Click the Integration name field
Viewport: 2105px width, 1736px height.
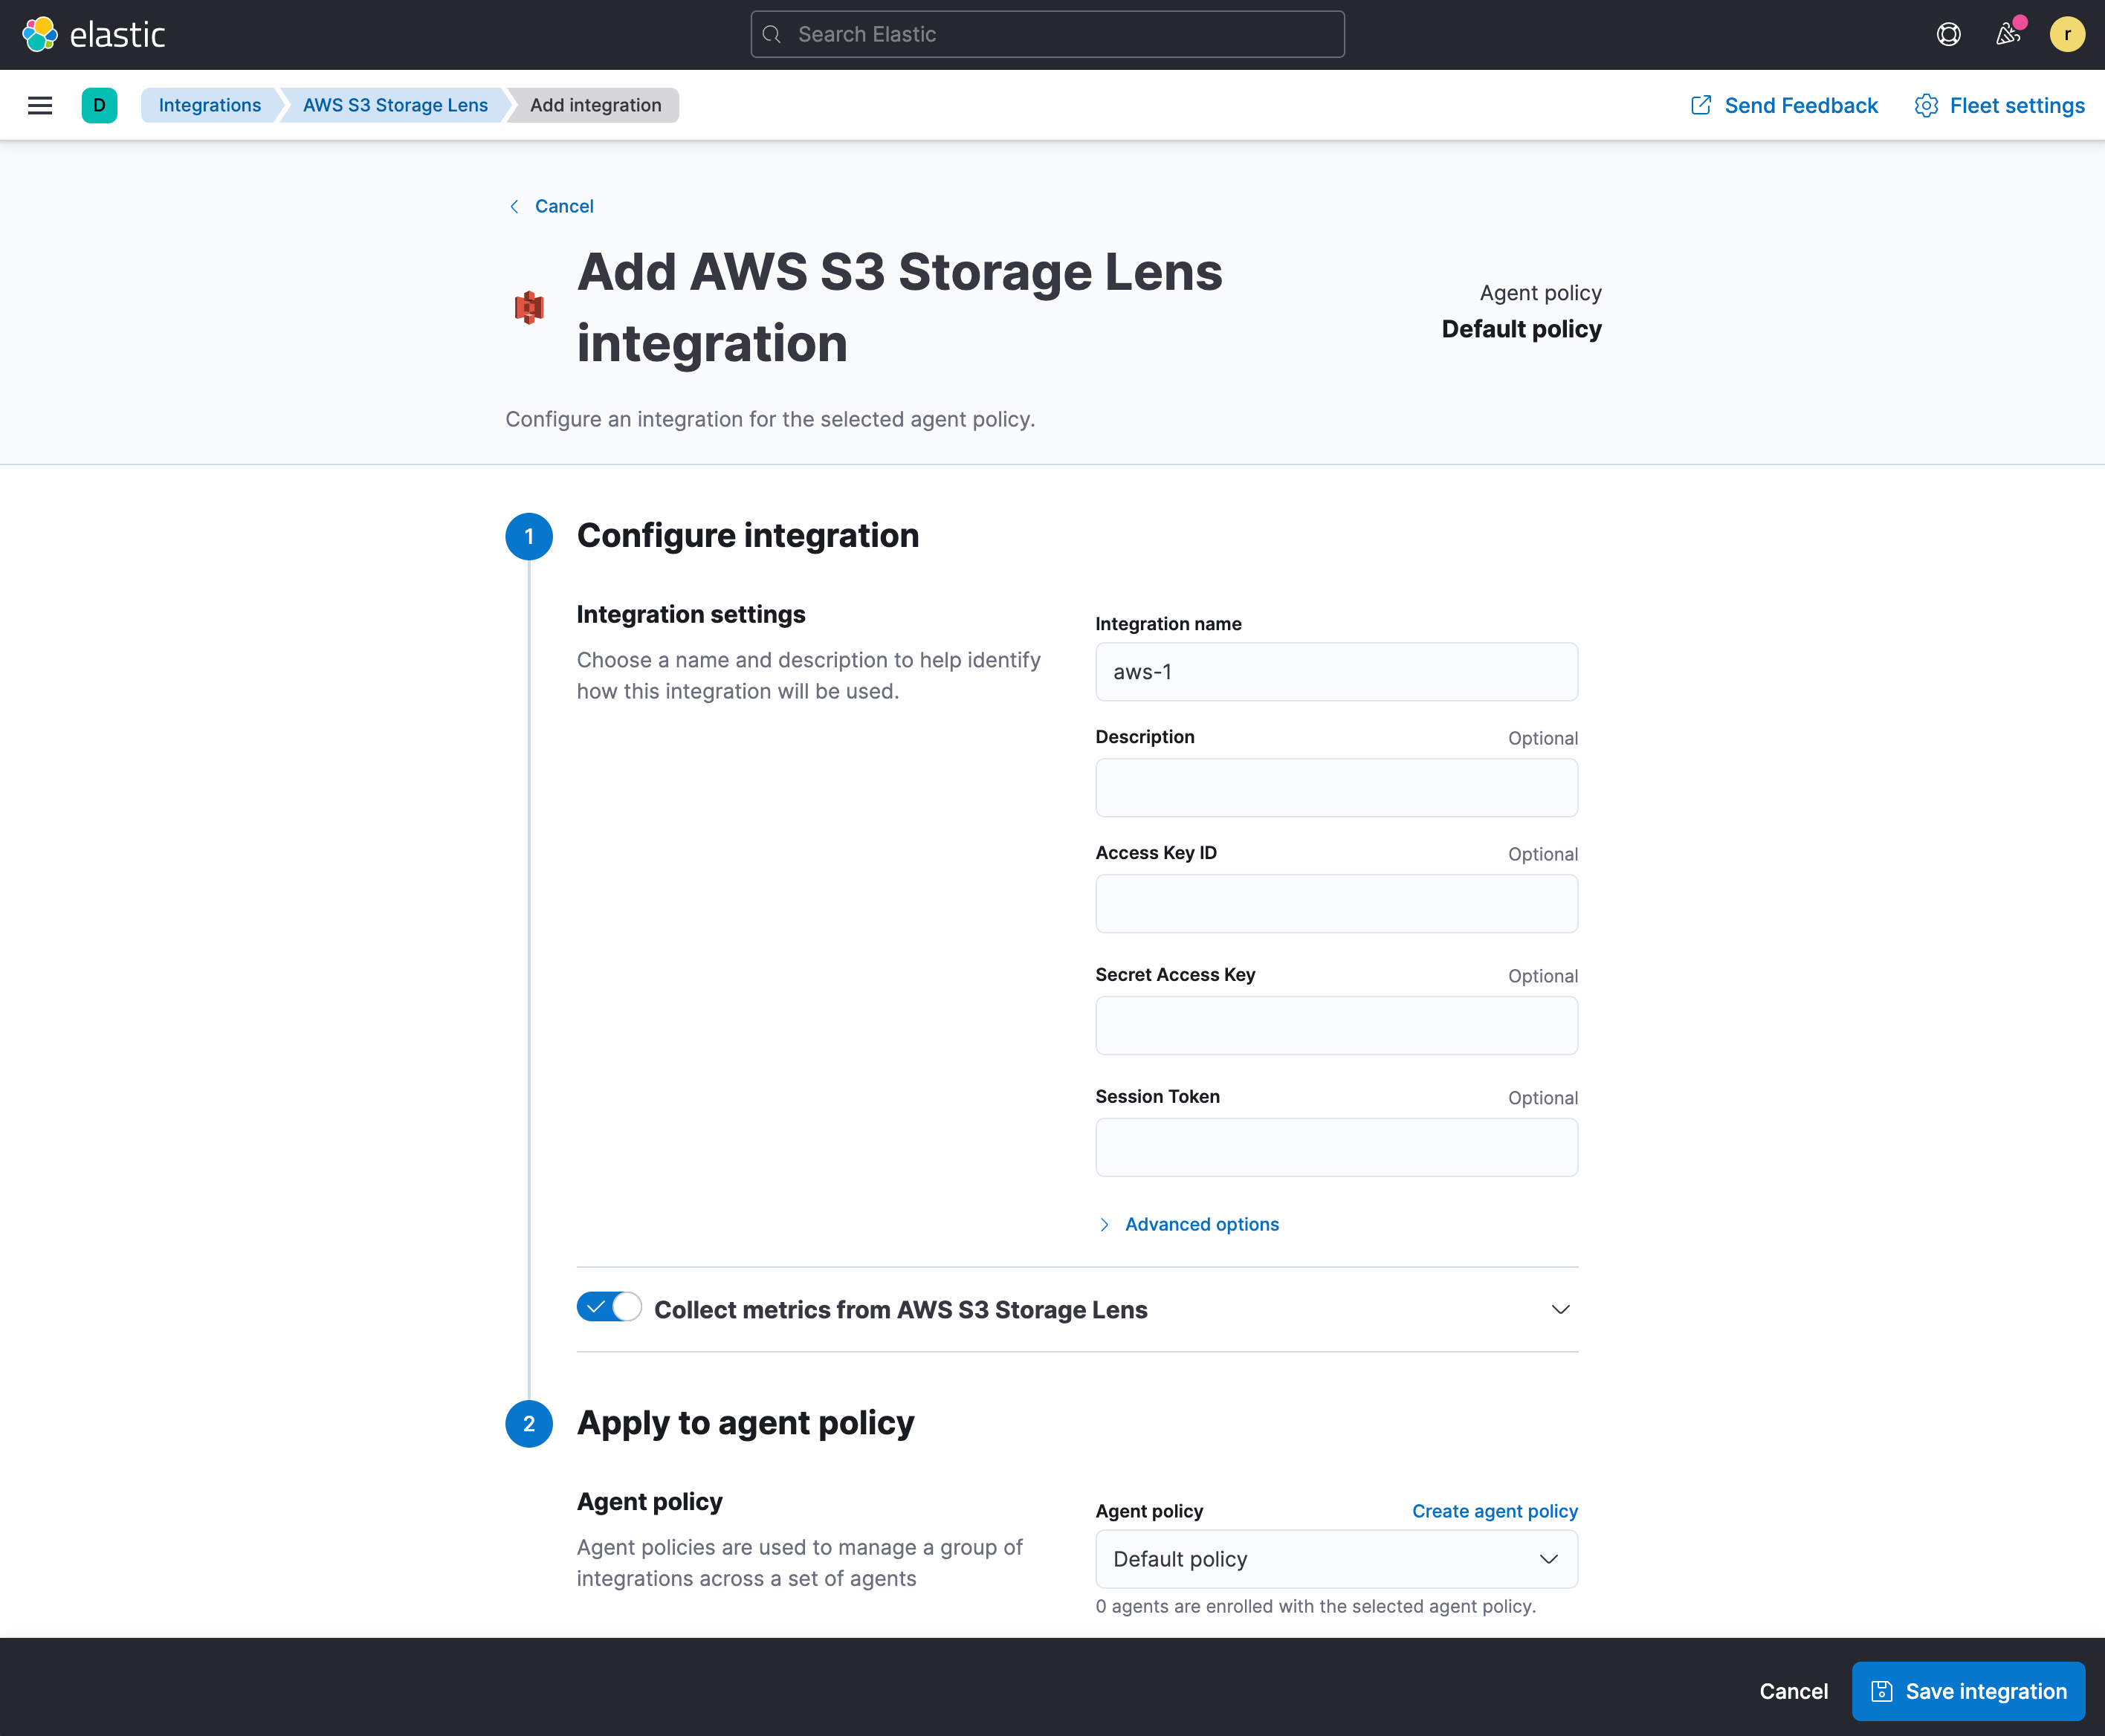(1336, 672)
